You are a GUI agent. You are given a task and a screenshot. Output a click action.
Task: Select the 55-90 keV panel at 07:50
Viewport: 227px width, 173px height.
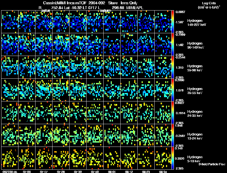95,67
